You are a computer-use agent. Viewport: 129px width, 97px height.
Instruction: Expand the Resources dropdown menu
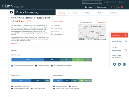pos(102,7)
